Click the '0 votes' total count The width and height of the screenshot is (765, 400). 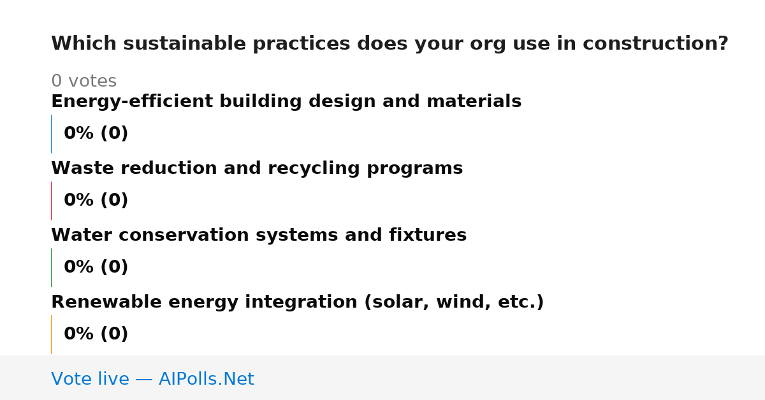pos(84,82)
